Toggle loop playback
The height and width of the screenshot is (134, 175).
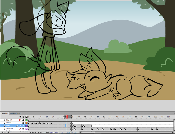(47, 132)
